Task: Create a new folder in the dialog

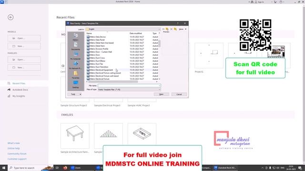Action: point(175,29)
